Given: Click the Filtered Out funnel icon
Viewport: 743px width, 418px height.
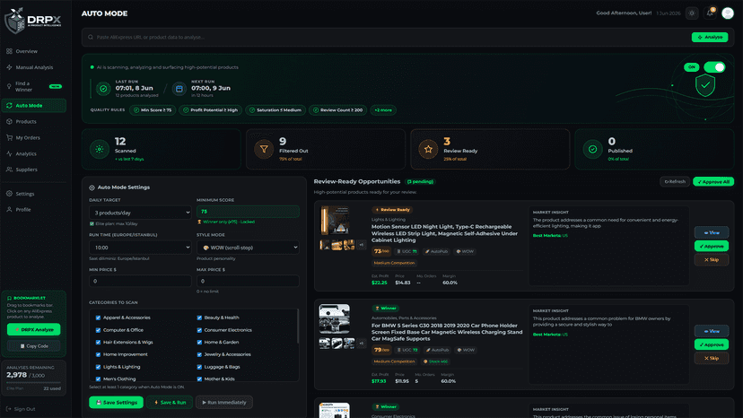Looking at the screenshot, I should [x=264, y=149].
